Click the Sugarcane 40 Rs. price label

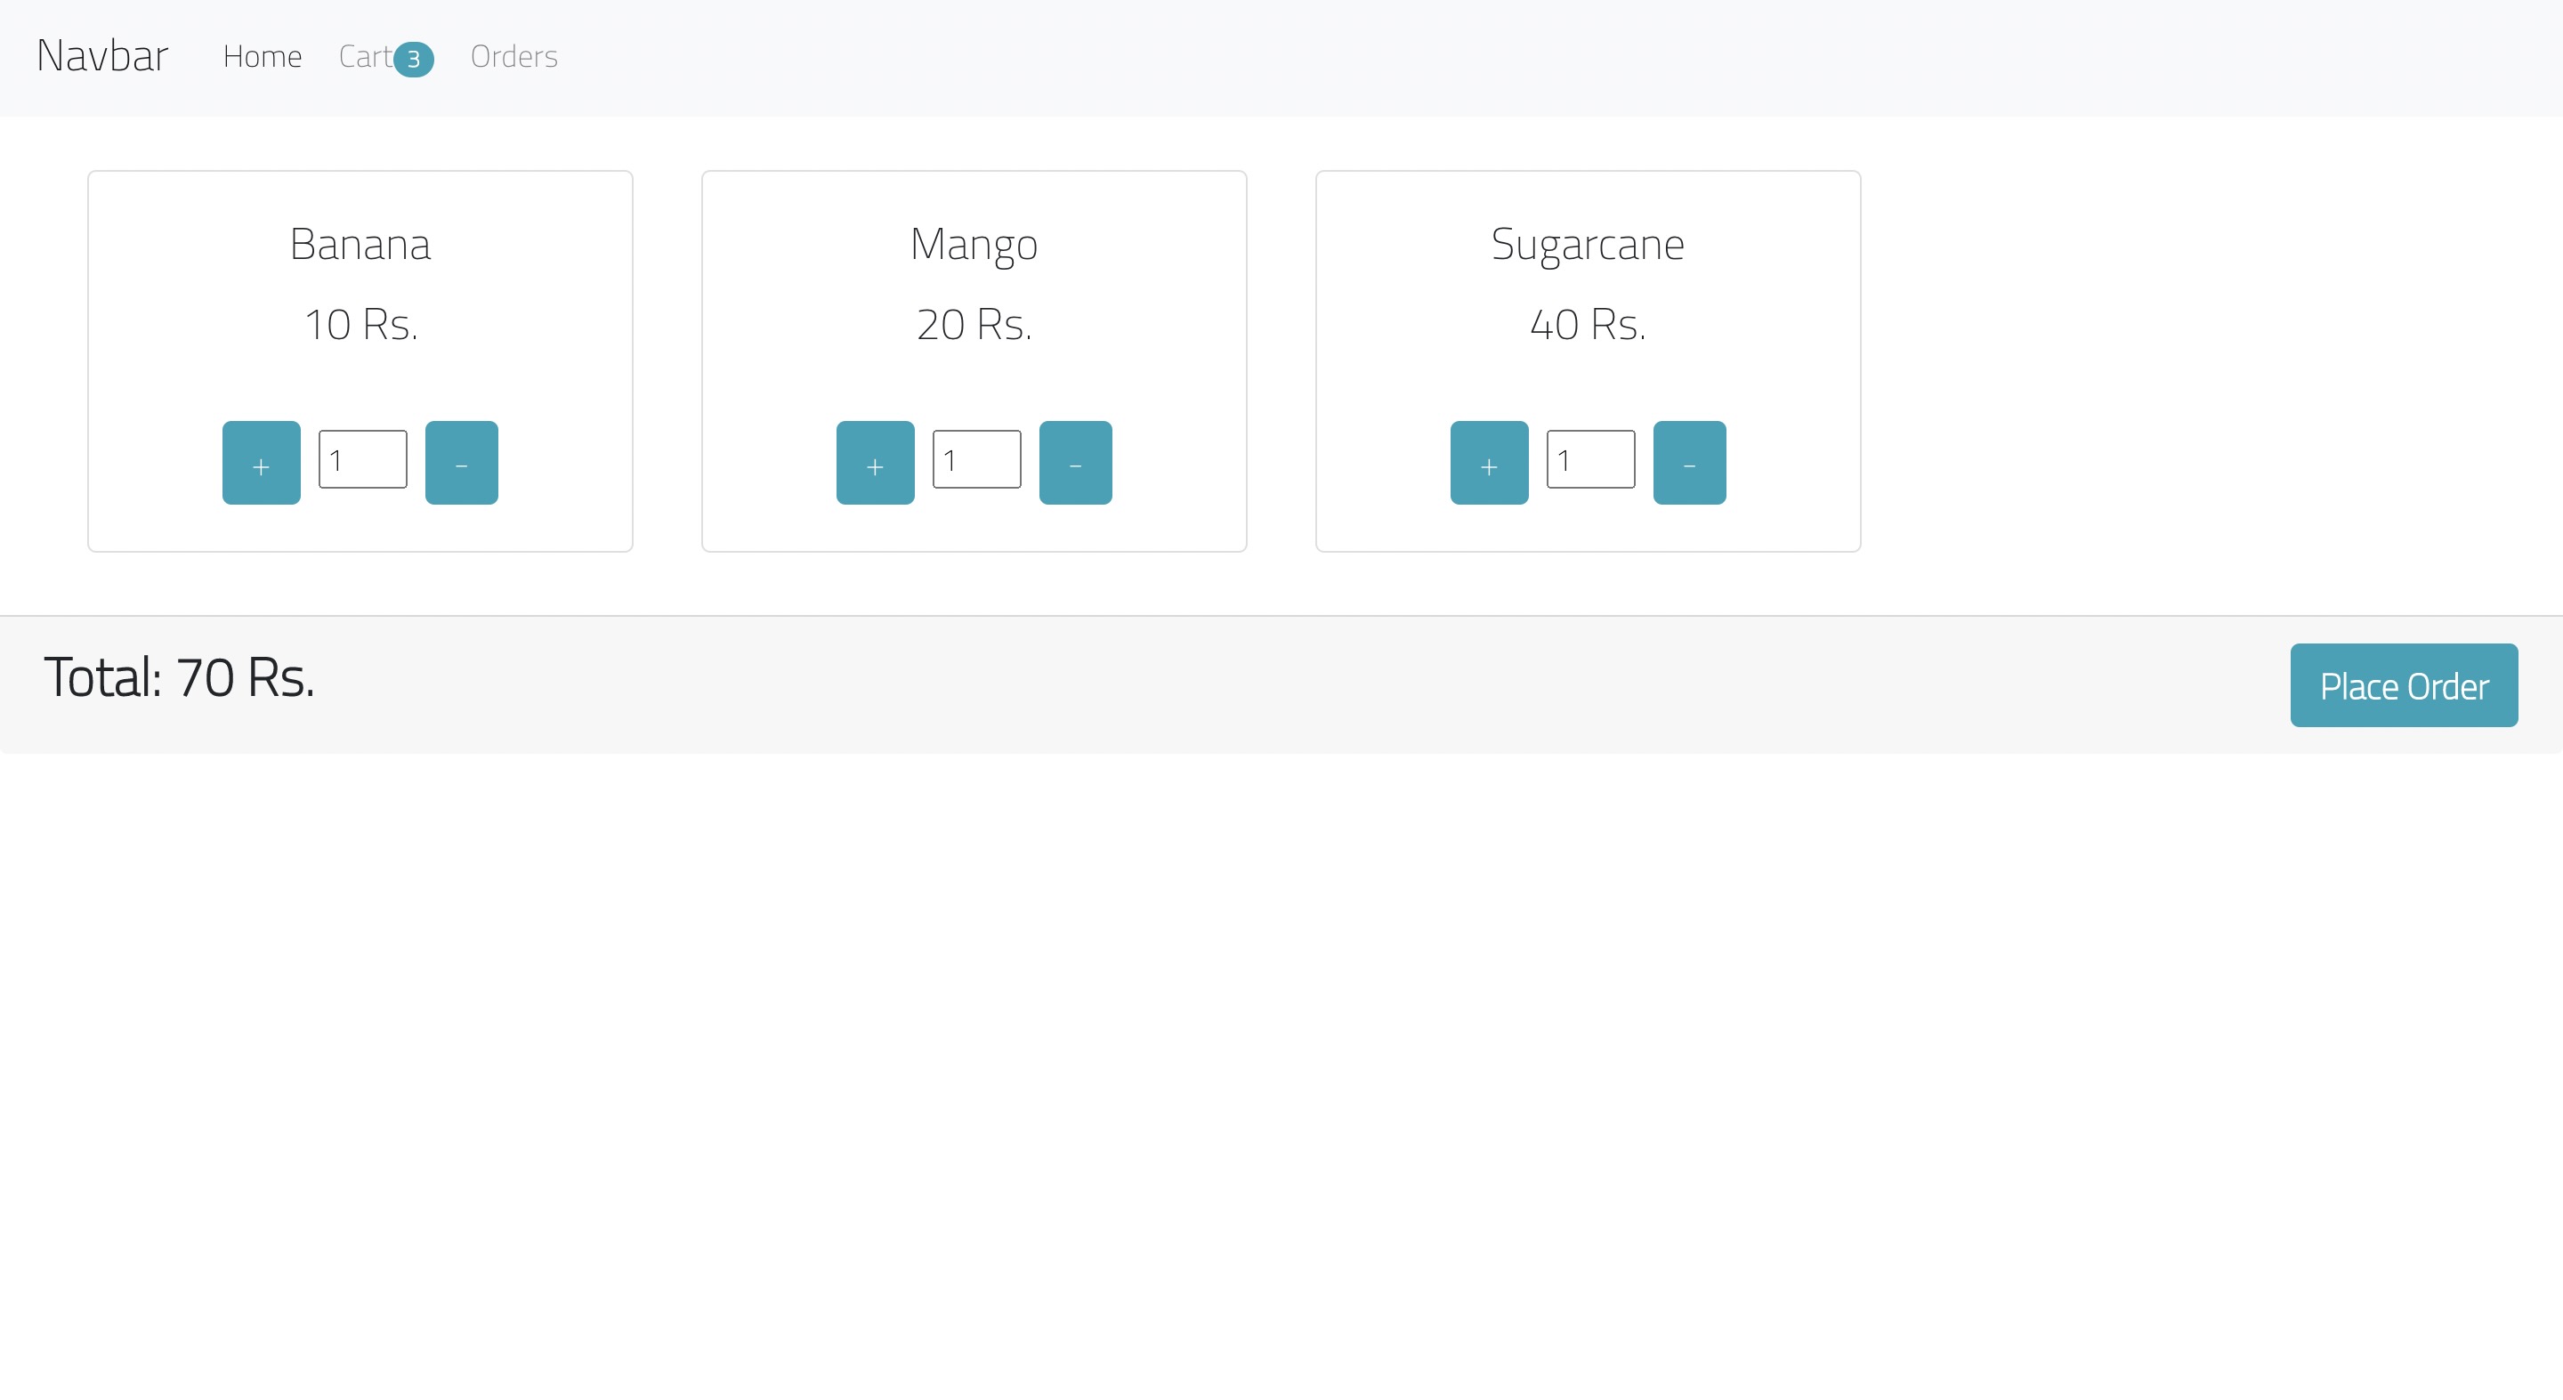point(1587,323)
